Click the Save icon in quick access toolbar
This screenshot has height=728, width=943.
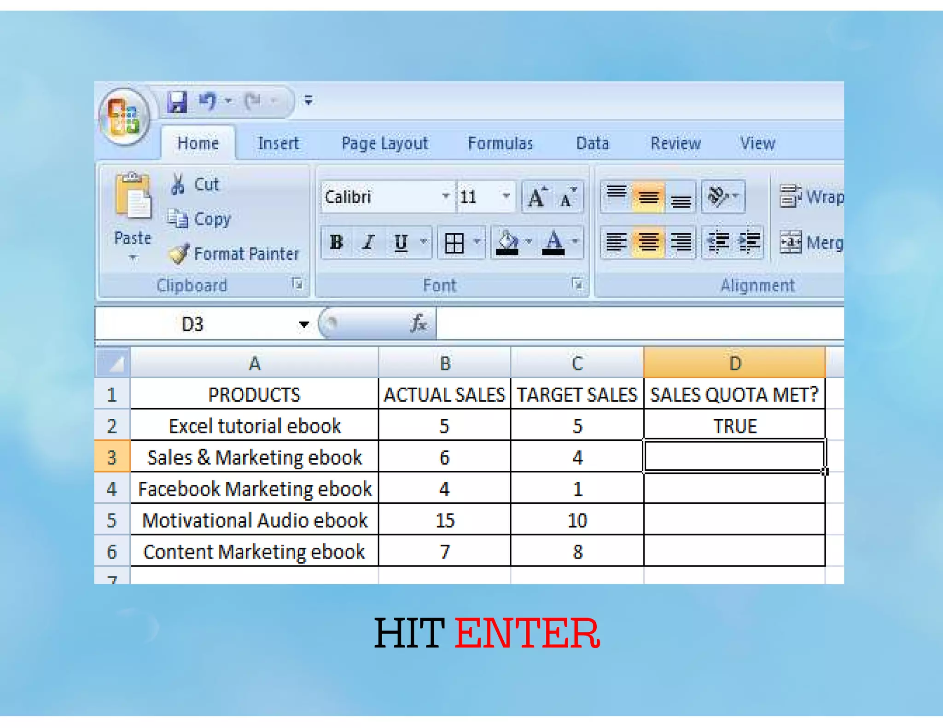point(177,101)
